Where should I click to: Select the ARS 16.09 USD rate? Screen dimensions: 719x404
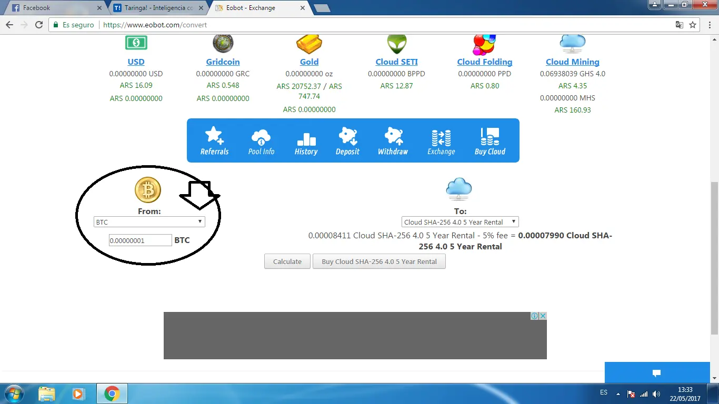click(136, 85)
